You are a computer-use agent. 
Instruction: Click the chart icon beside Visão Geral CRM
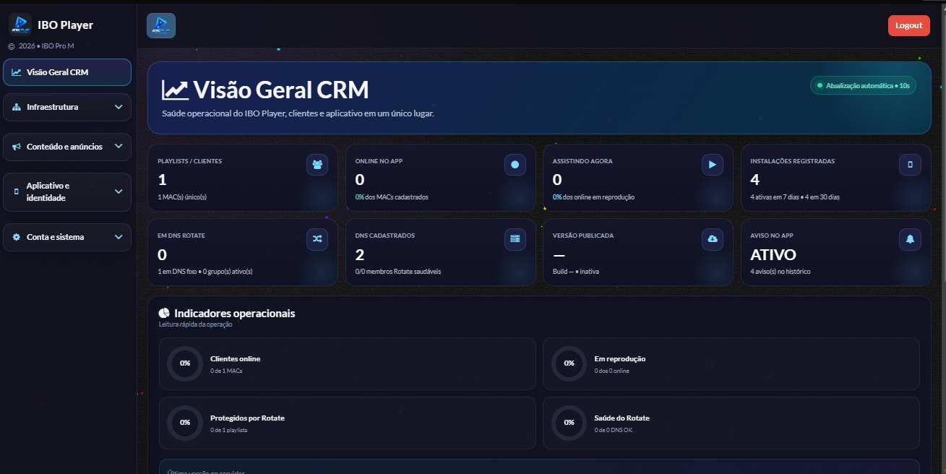pyautogui.click(x=17, y=72)
